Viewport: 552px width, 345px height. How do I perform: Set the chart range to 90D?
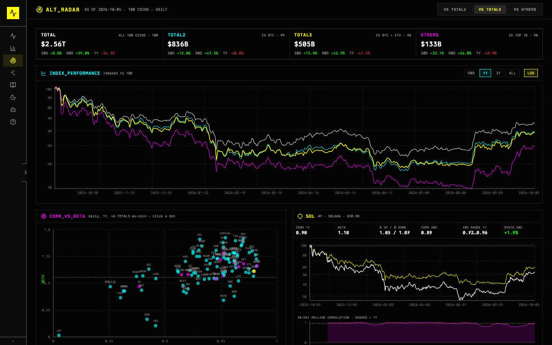tap(471, 73)
